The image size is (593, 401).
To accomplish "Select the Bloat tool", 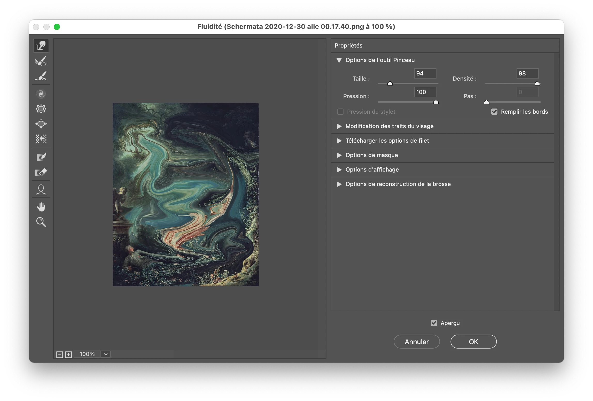I will point(41,124).
